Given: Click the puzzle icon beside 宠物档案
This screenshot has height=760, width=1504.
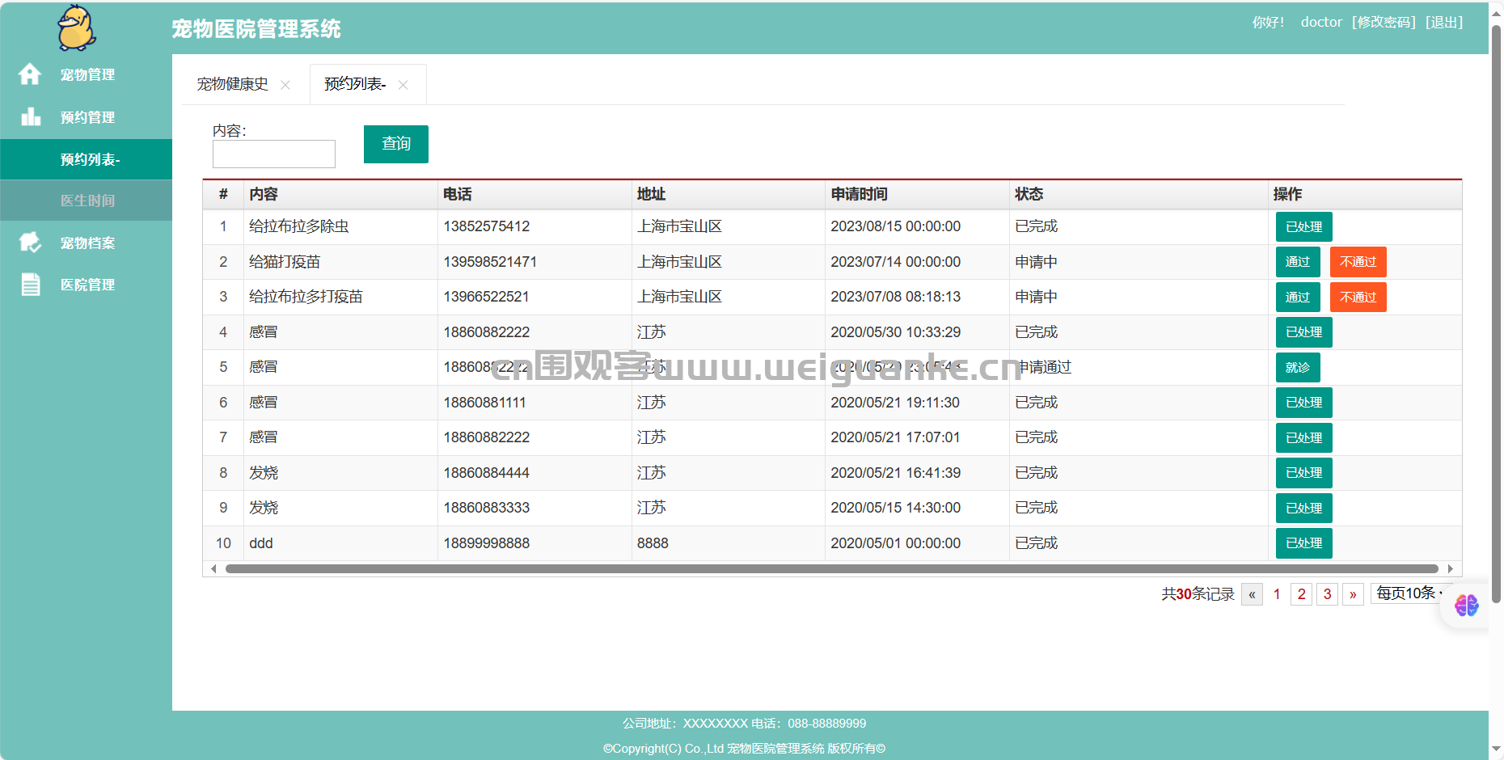Looking at the screenshot, I should [x=30, y=243].
